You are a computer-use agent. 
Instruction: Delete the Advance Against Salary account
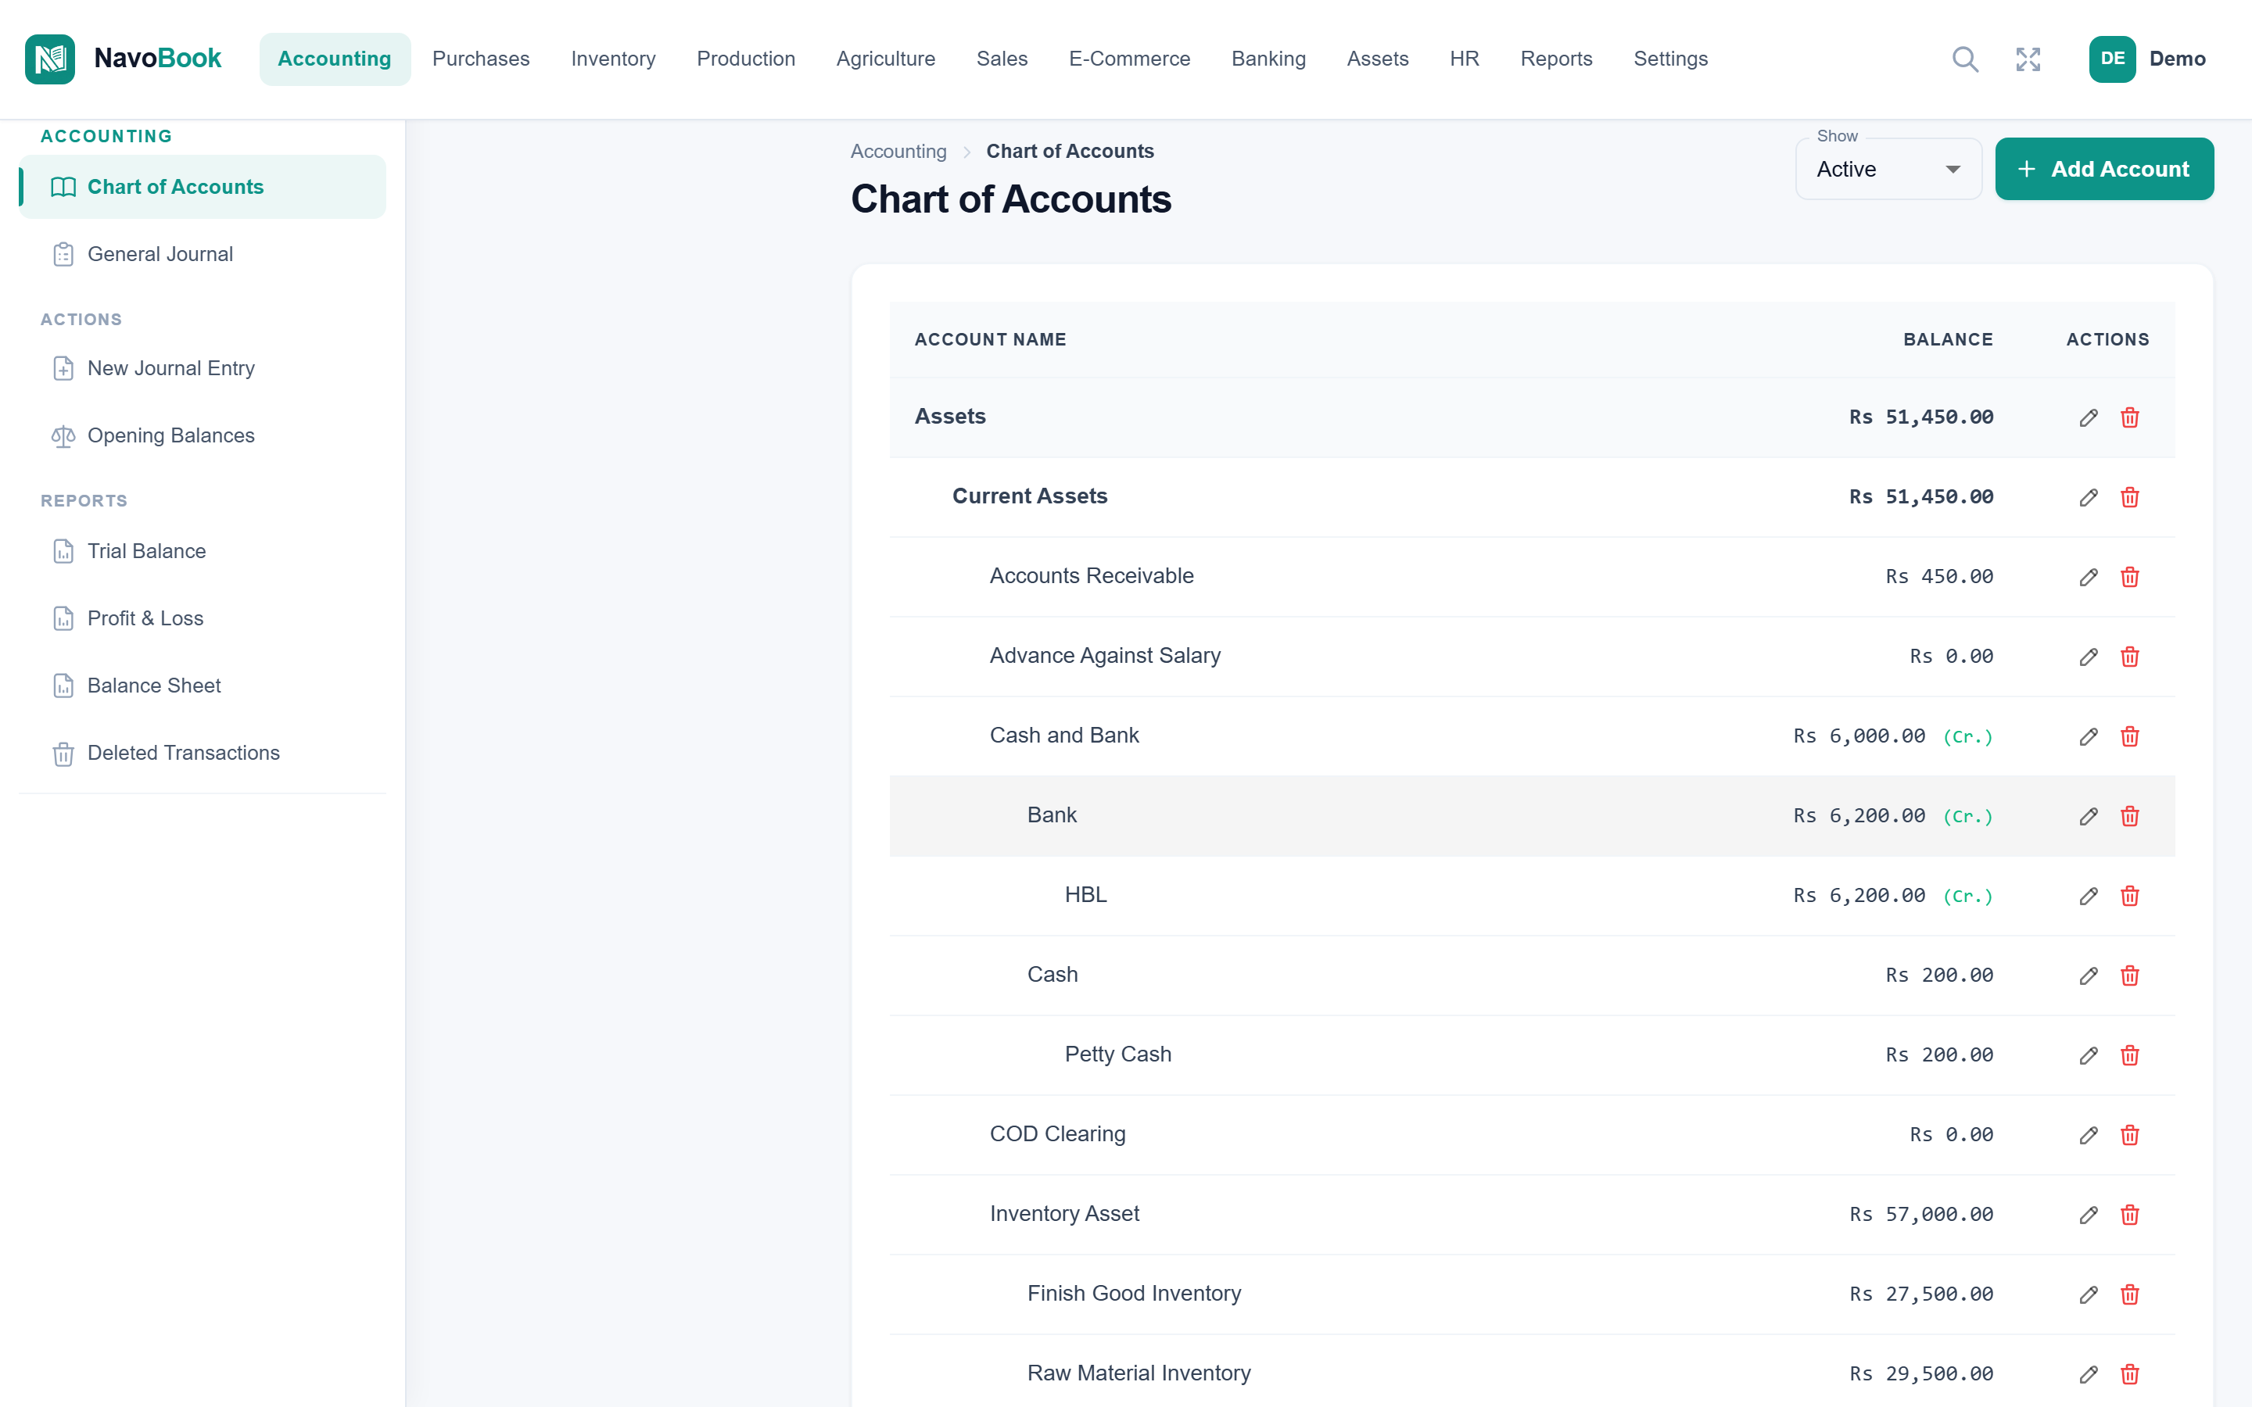tap(2129, 657)
